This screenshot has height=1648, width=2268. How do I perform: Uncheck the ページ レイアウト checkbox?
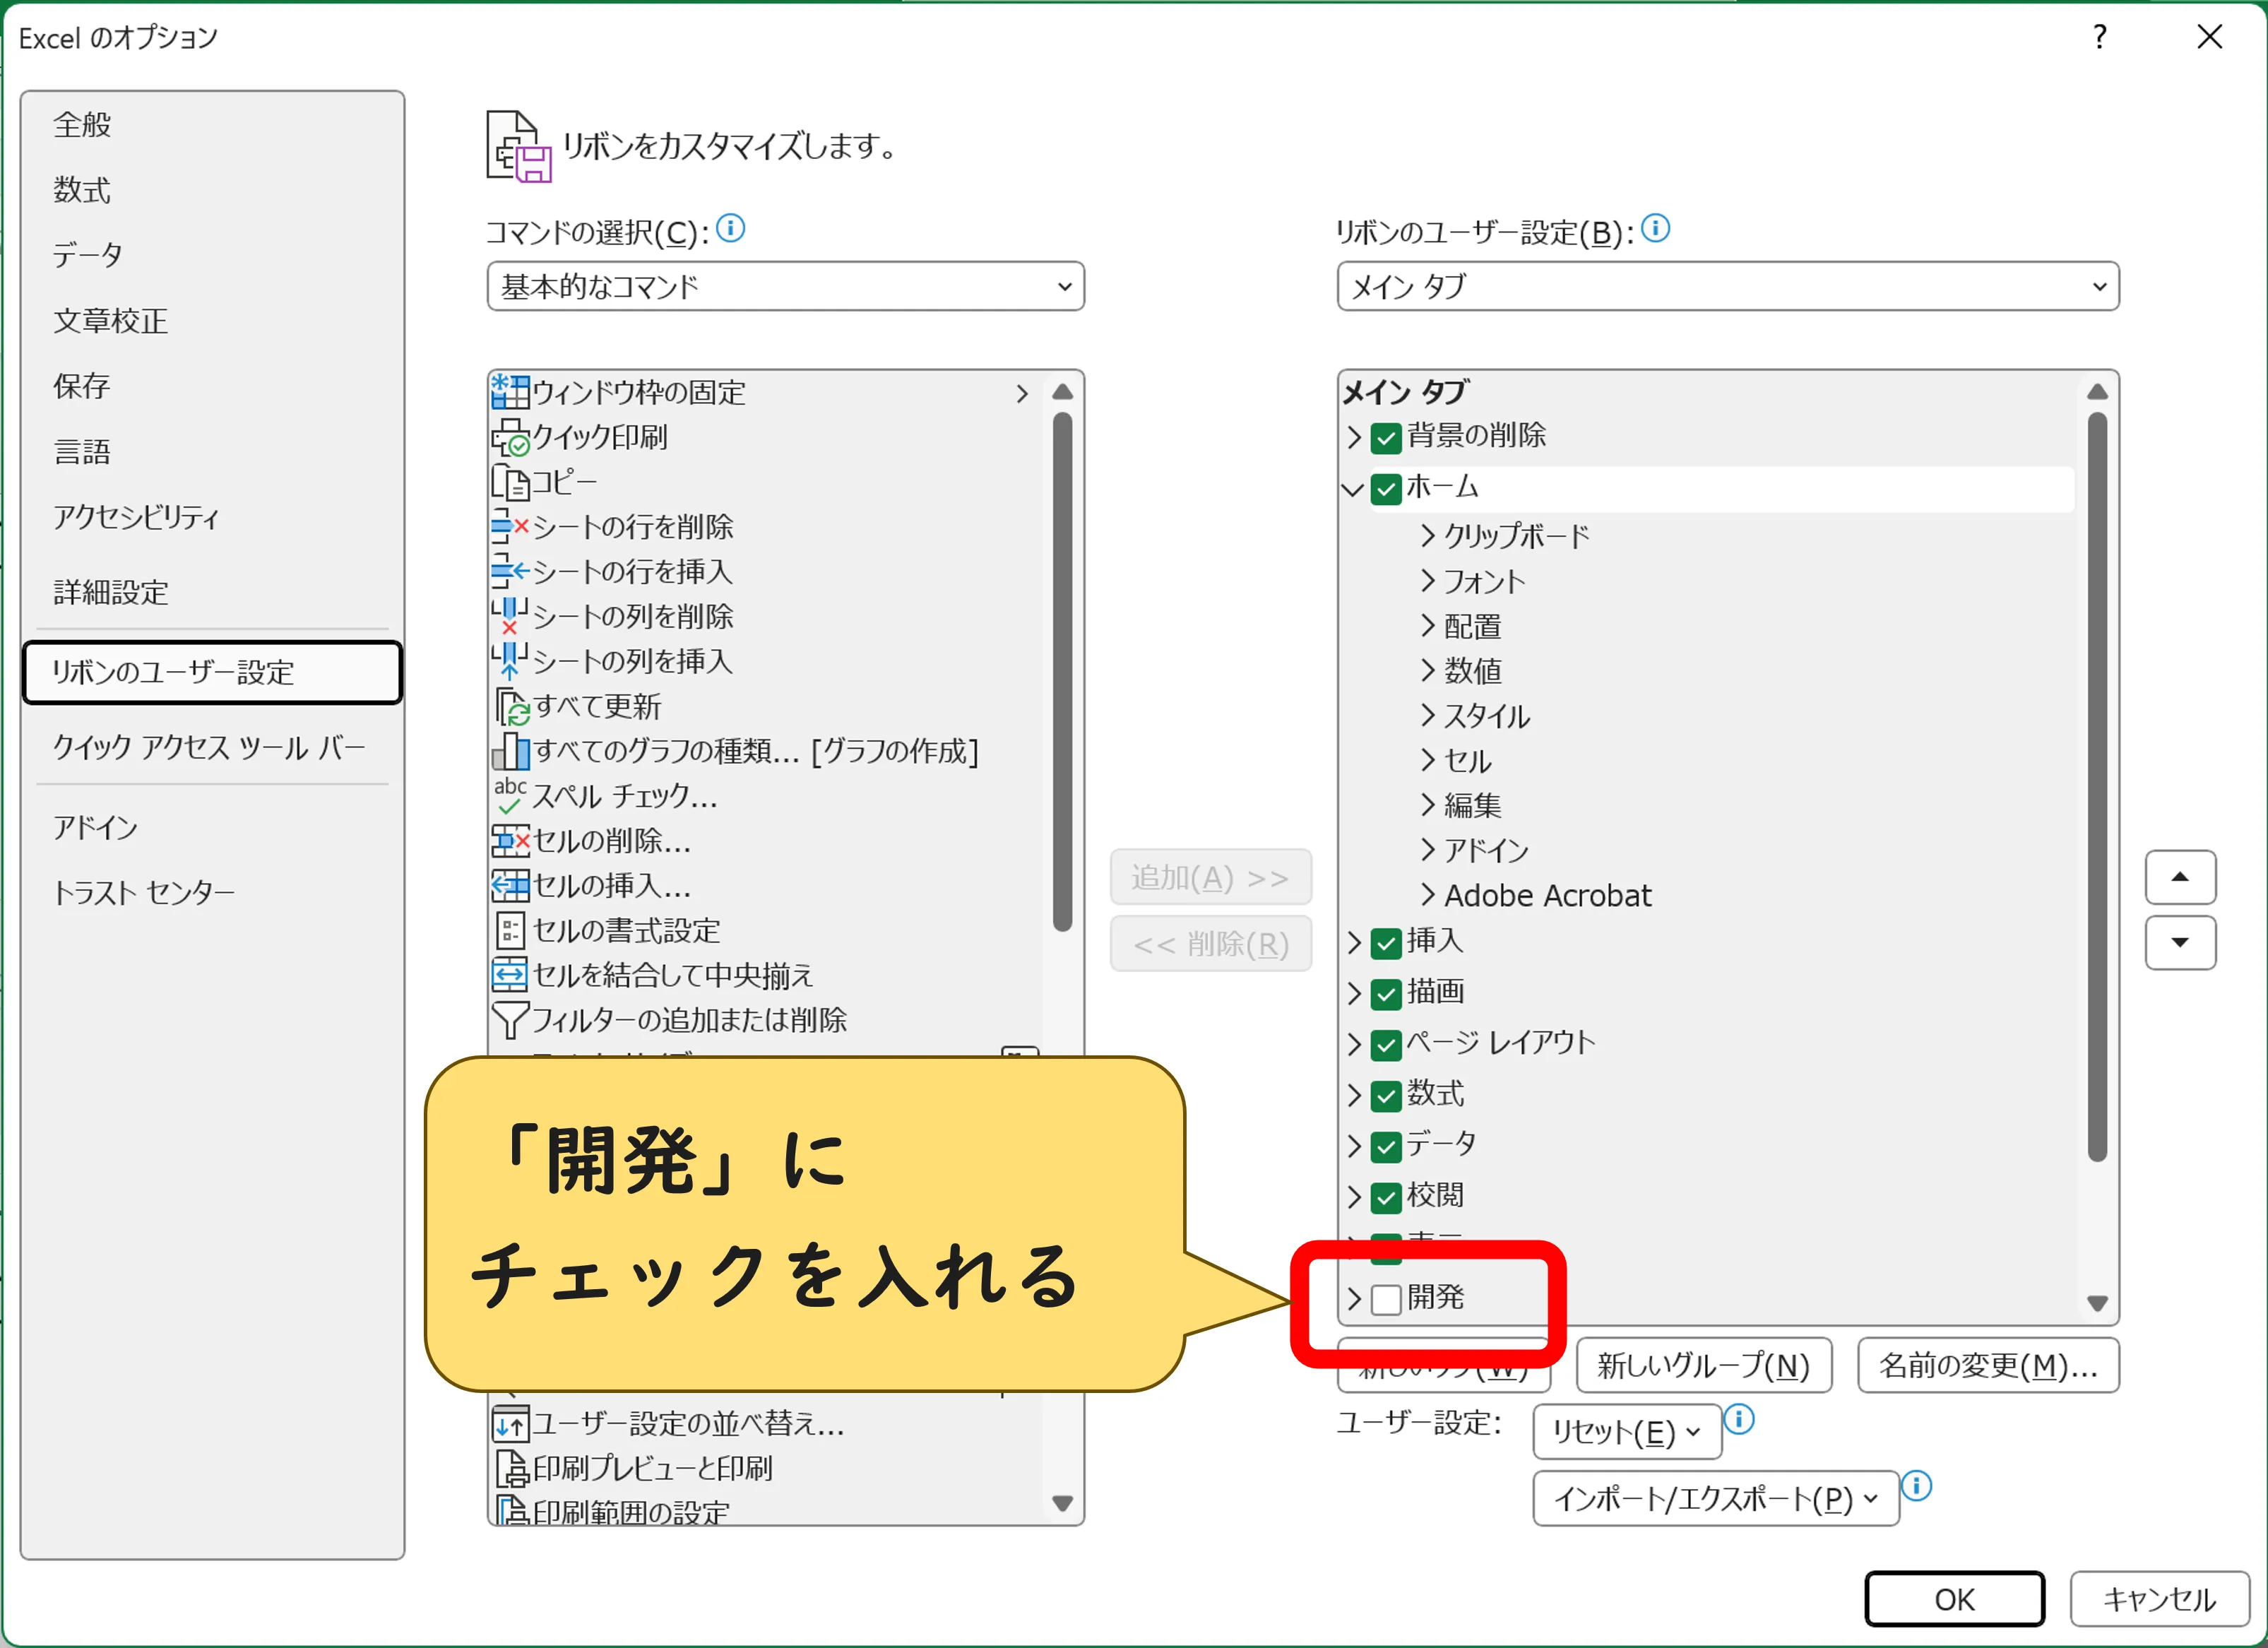tap(1386, 1044)
